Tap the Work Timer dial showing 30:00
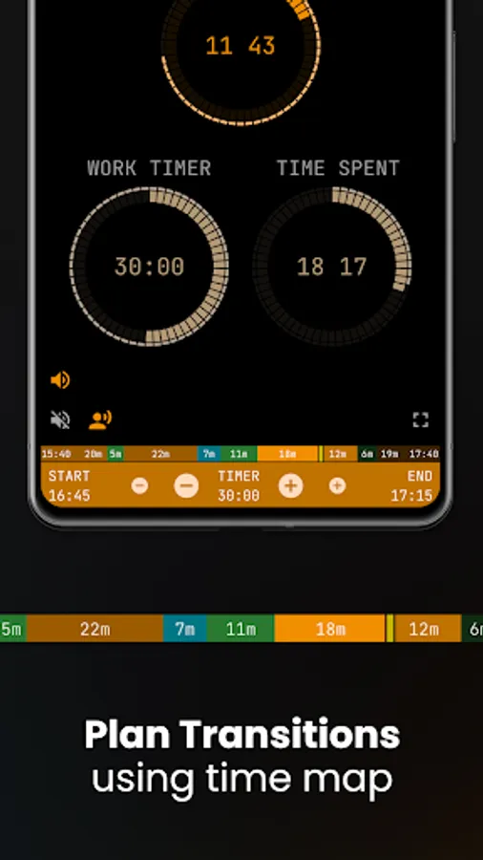This screenshot has height=860, width=483. point(149,267)
